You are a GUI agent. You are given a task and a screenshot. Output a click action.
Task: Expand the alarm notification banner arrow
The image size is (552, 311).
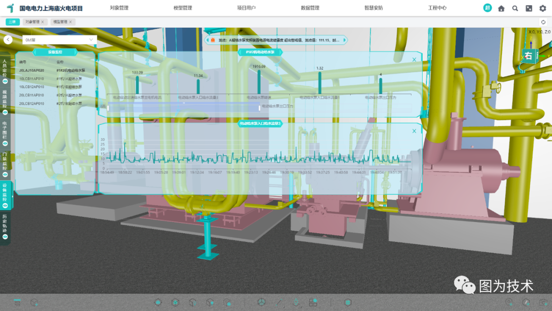click(x=343, y=39)
